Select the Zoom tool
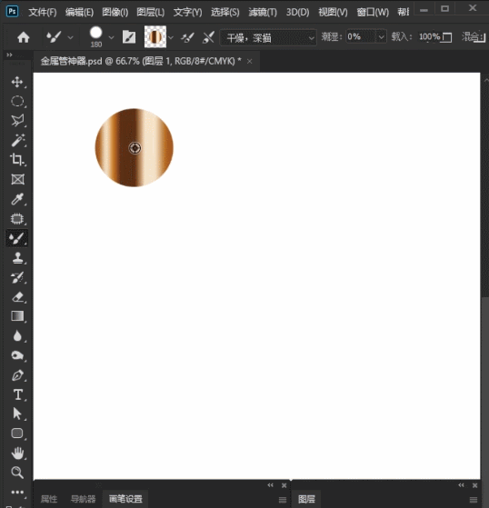489x508 pixels. coord(17,473)
